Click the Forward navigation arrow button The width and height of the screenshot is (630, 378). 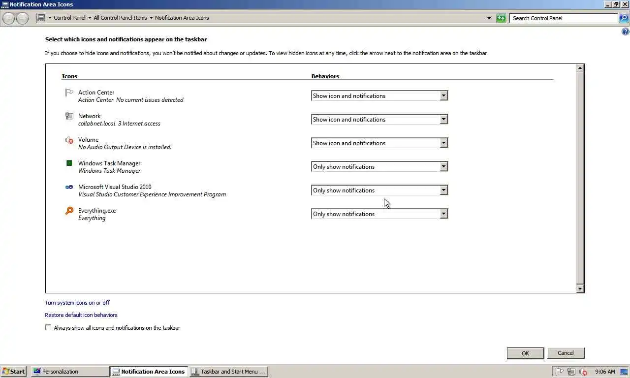click(22, 18)
